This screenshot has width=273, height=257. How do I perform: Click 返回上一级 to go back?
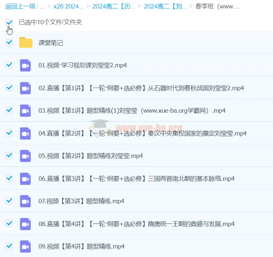click(20, 6)
